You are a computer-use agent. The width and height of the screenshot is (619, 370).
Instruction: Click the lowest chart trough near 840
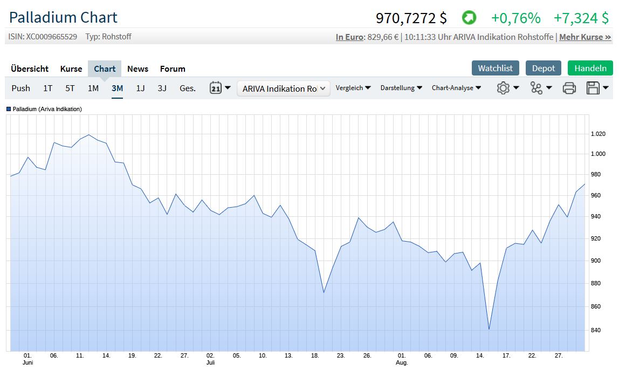point(489,329)
